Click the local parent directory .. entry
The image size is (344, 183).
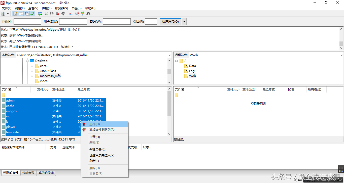(x=53, y=95)
